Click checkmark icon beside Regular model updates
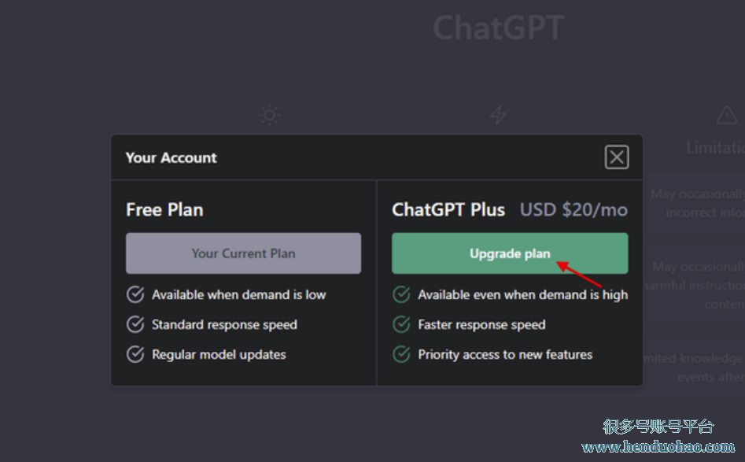Screen dimensions: 745x462 click(135, 354)
